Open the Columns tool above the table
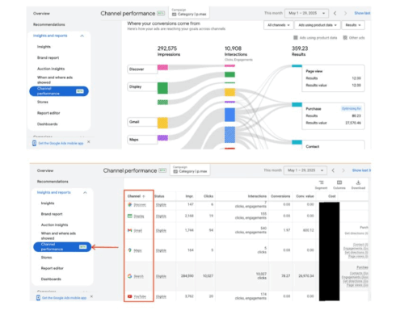This screenshot has height=323, width=400. tap(339, 185)
